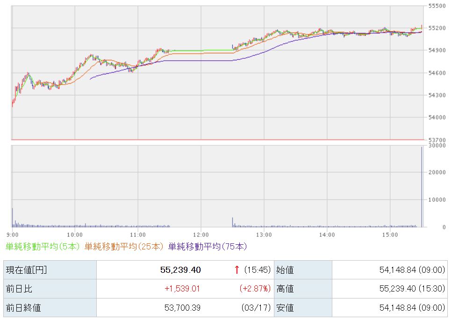This screenshot has width=452, height=320.
Task: Select the green 単純移動平均(5本) legend label
Action: pyautogui.click(x=43, y=246)
